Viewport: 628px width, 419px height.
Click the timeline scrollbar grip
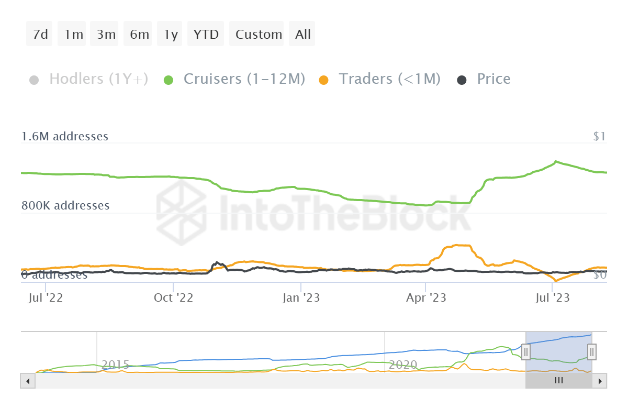[x=558, y=381]
